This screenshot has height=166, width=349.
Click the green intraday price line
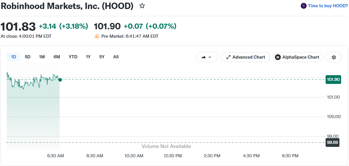(33, 80)
